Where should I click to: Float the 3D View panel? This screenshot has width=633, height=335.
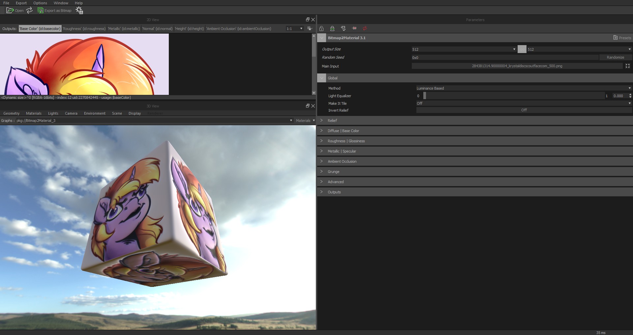tap(308, 106)
